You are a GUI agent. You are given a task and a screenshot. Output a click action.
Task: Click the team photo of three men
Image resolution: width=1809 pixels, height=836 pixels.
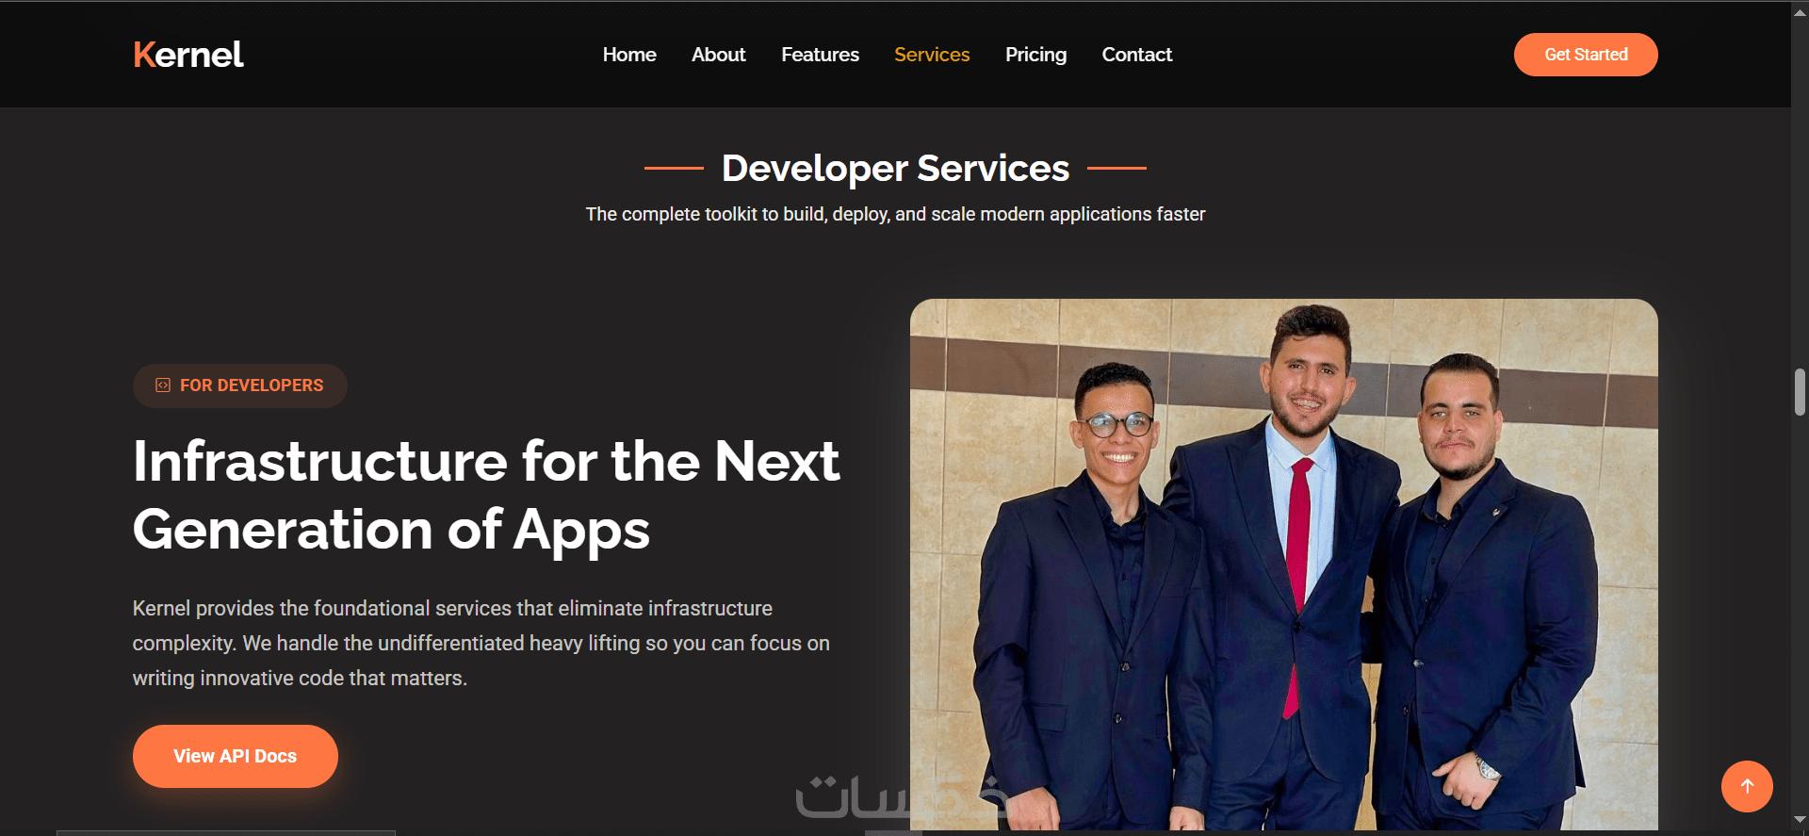[x=1283, y=565]
